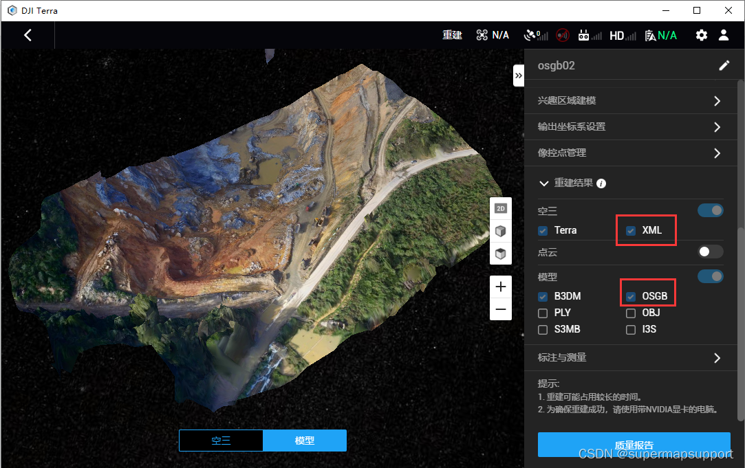Click the satellite GPS signal icon
Image resolution: width=745 pixels, height=468 pixels.
(535, 35)
